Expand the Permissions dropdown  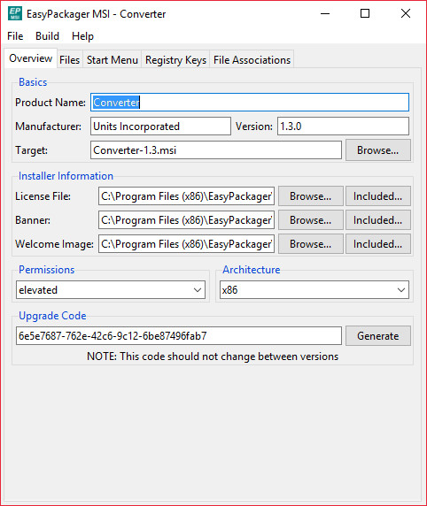tap(111, 290)
